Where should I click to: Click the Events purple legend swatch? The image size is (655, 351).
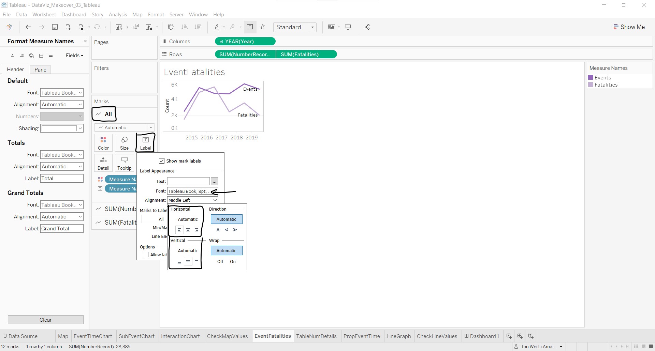click(591, 78)
